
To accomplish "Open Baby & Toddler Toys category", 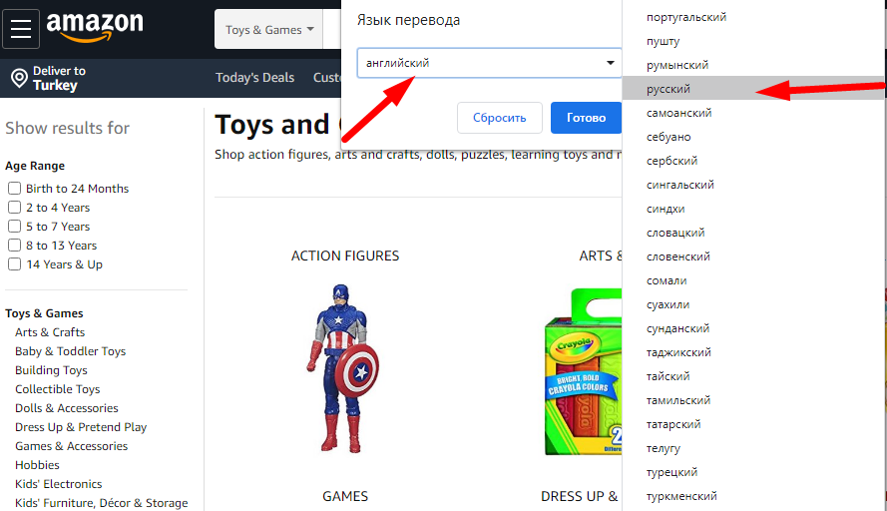I will click(x=70, y=351).
